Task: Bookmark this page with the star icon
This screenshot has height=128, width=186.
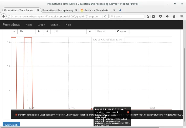Action: [x=148, y=16]
